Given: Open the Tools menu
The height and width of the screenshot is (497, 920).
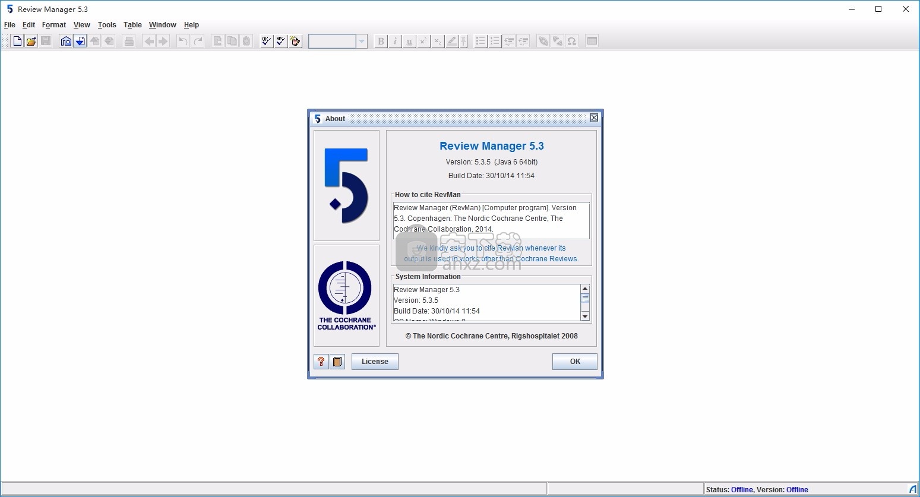Looking at the screenshot, I should (x=107, y=25).
